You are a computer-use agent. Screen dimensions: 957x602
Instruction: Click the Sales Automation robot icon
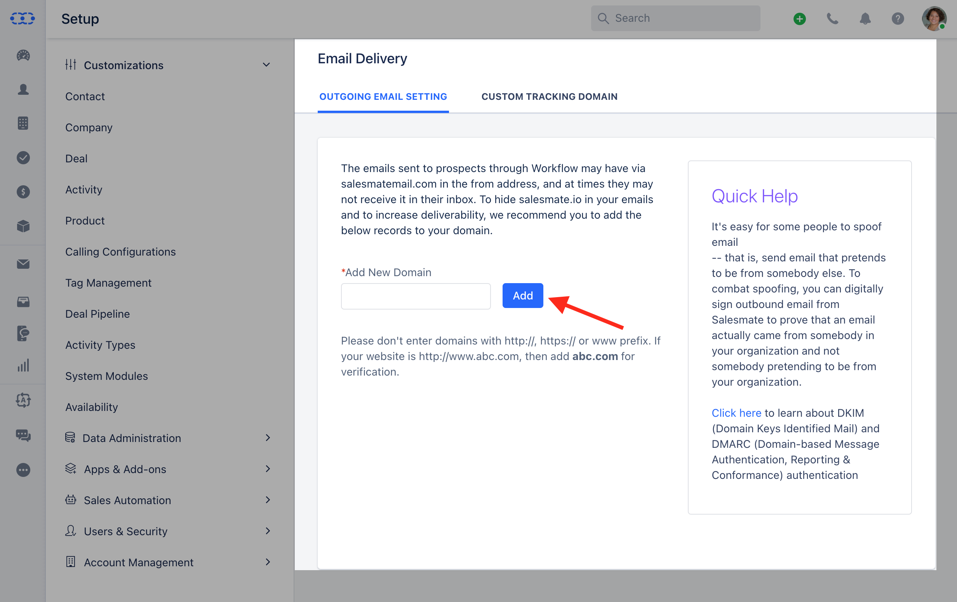click(x=71, y=499)
